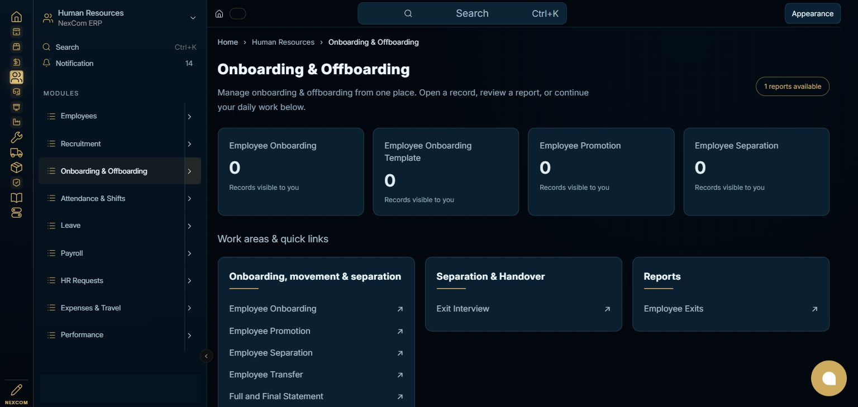This screenshot has width=858, height=407.
Task: Open Expenses & Travel module
Action: (x=111, y=308)
